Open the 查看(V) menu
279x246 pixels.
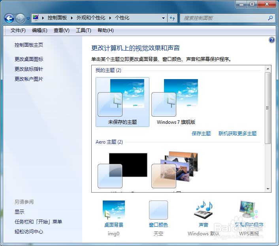click(62, 30)
